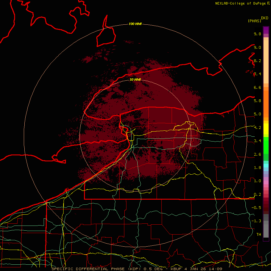Click the 1.0 value on the color scale
Viewport: 271px width, 271px height.
coord(257,181)
